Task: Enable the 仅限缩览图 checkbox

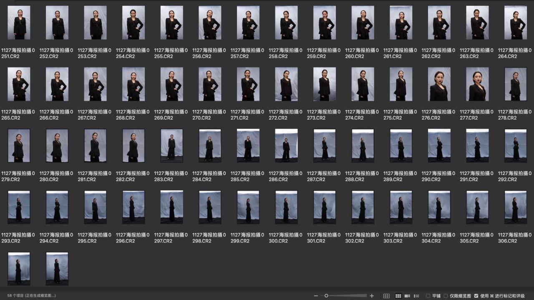Action: tap(446, 296)
